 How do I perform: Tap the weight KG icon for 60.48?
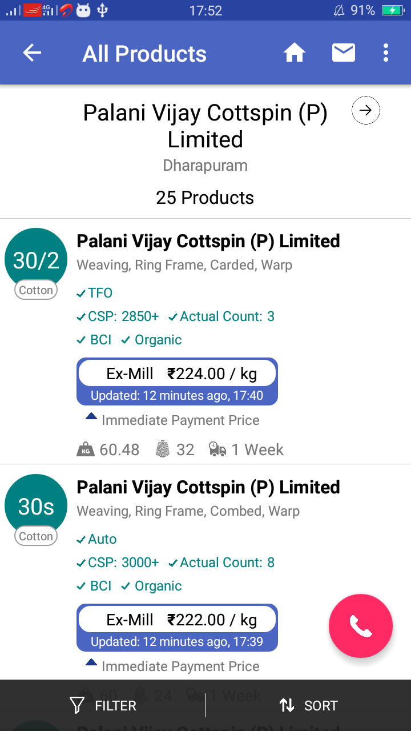86,449
